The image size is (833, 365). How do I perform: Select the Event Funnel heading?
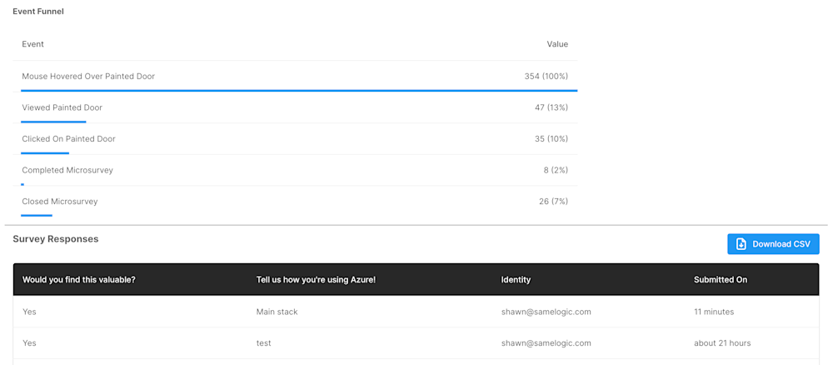click(x=38, y=11)
